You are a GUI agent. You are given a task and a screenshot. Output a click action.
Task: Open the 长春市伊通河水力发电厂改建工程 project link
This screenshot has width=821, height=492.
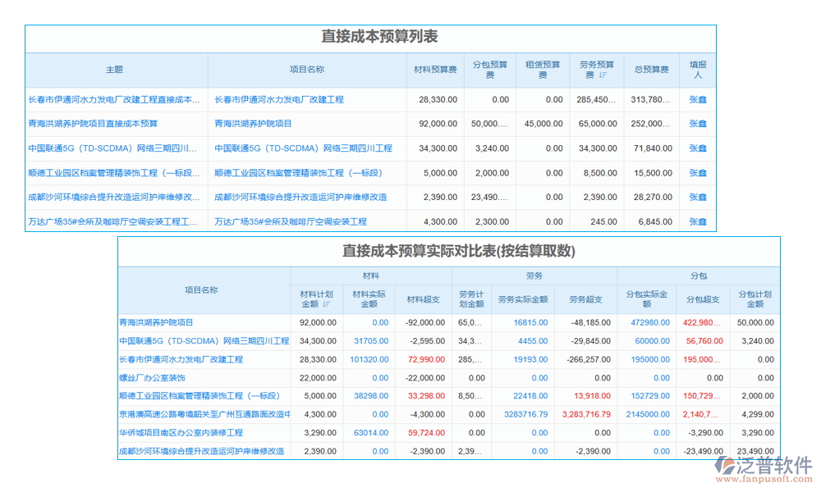click(279, 99)
